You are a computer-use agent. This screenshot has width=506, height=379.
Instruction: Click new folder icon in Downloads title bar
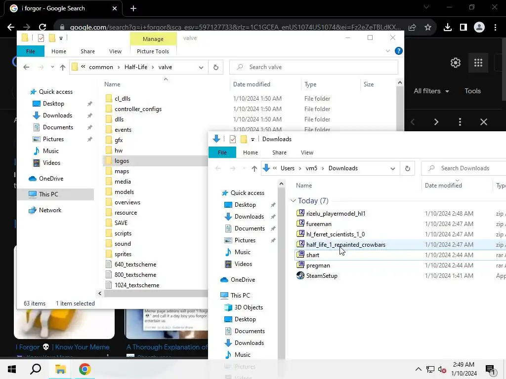pos(244,139)
